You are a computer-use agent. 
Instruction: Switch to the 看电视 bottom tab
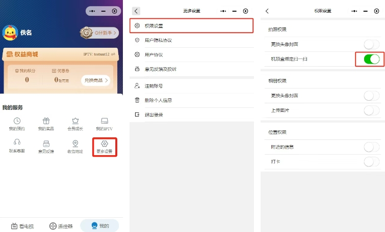click(20, 226)
